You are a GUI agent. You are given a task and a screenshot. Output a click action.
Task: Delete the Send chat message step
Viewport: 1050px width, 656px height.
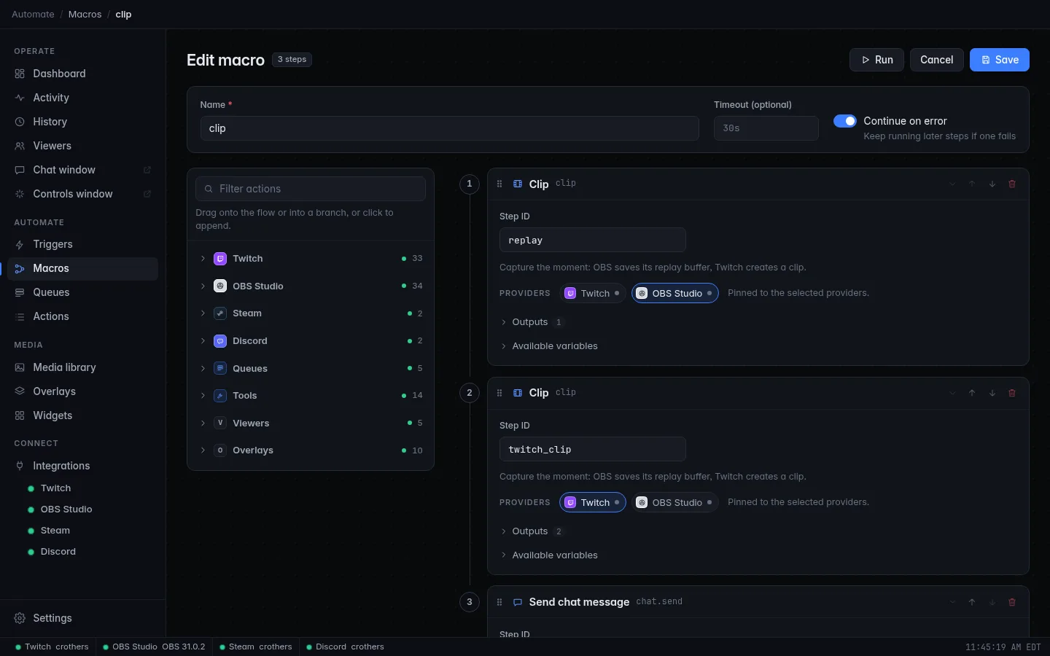click(x=1012, y=602)
